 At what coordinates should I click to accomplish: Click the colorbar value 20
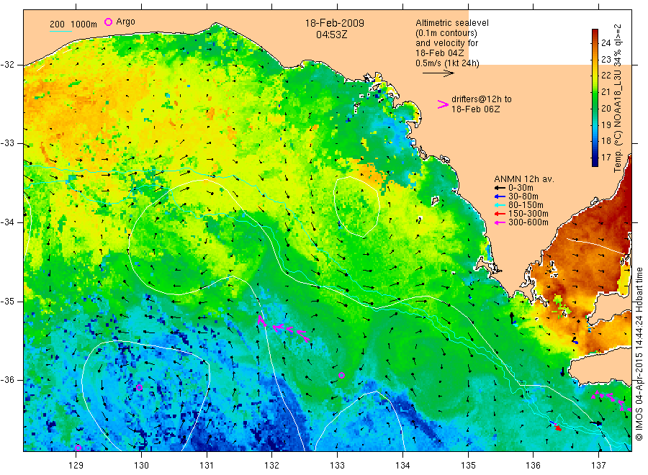[606, 108]
